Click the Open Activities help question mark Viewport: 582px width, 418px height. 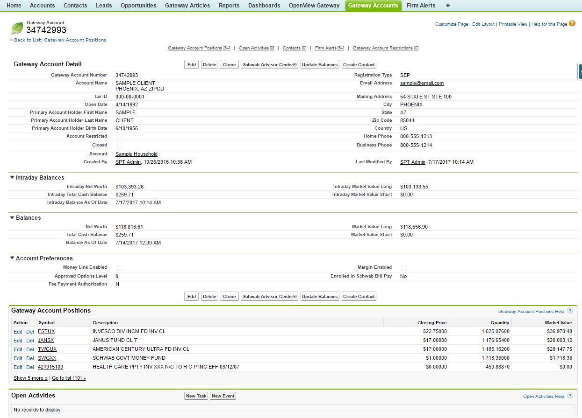(569, 396)
